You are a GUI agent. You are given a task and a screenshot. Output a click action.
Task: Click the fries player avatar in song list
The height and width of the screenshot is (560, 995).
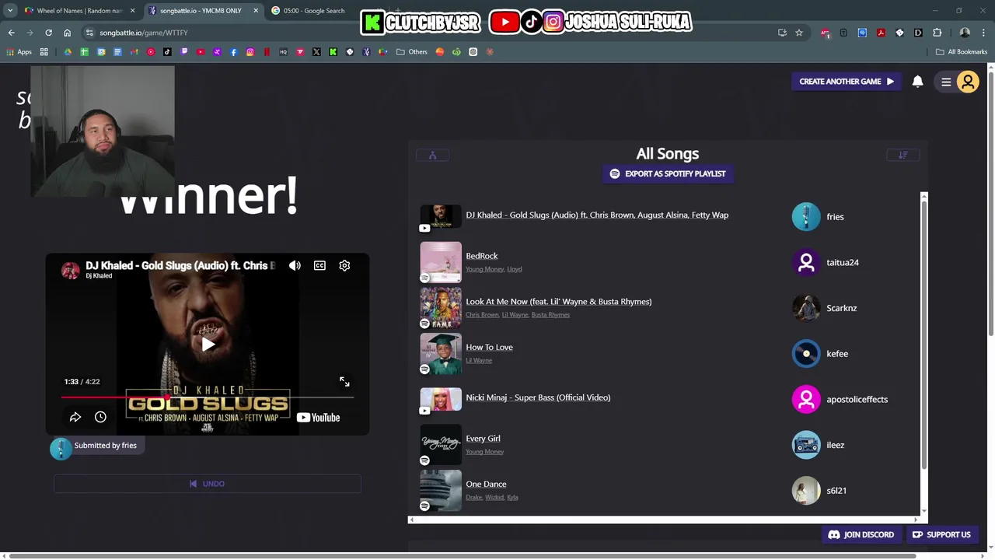pyautogui.click(x=806, y=217)
